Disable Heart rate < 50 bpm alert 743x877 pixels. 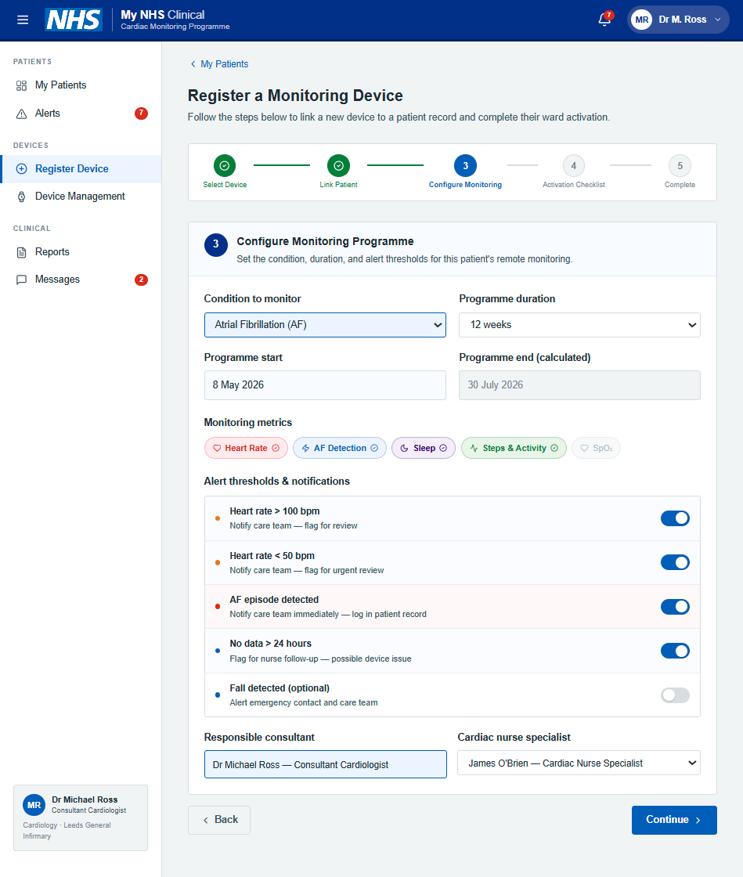[675, 563]
